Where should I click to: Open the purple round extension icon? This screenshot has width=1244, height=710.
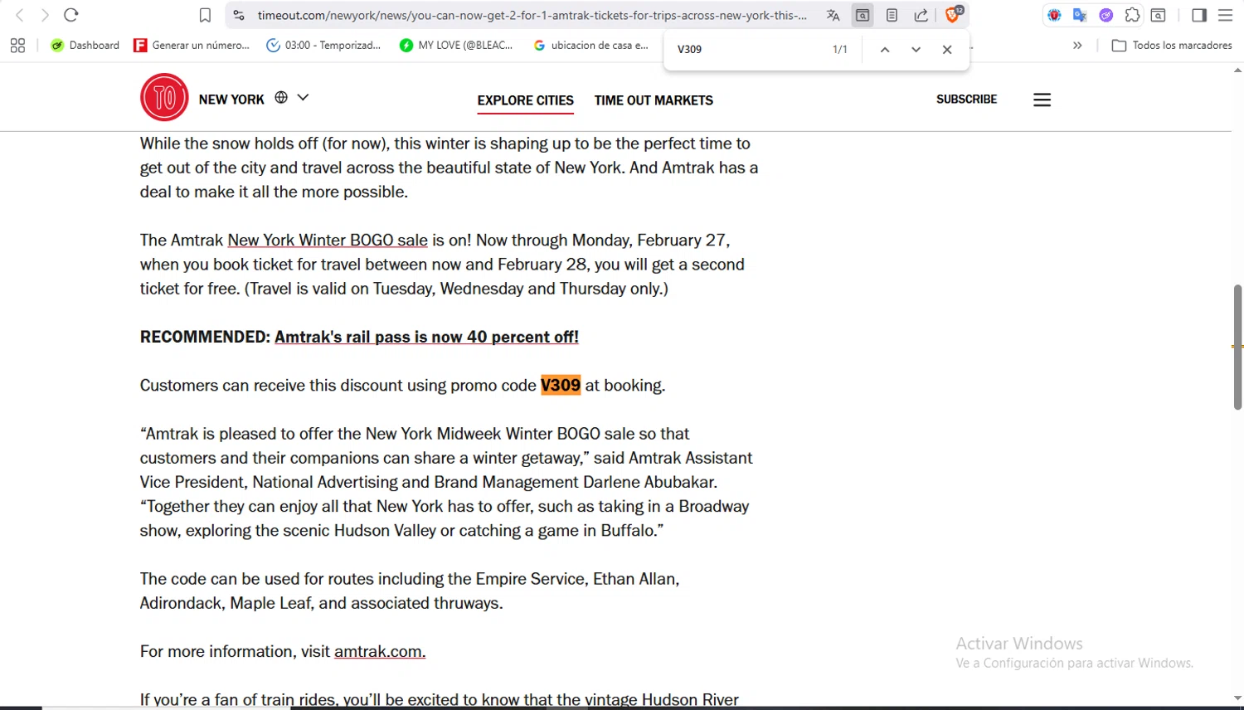click(x=1106, y=15)
